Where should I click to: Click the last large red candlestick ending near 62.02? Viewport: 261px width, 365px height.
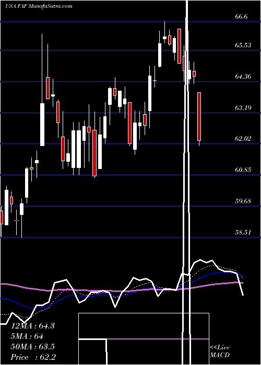[x=199, y=117]
